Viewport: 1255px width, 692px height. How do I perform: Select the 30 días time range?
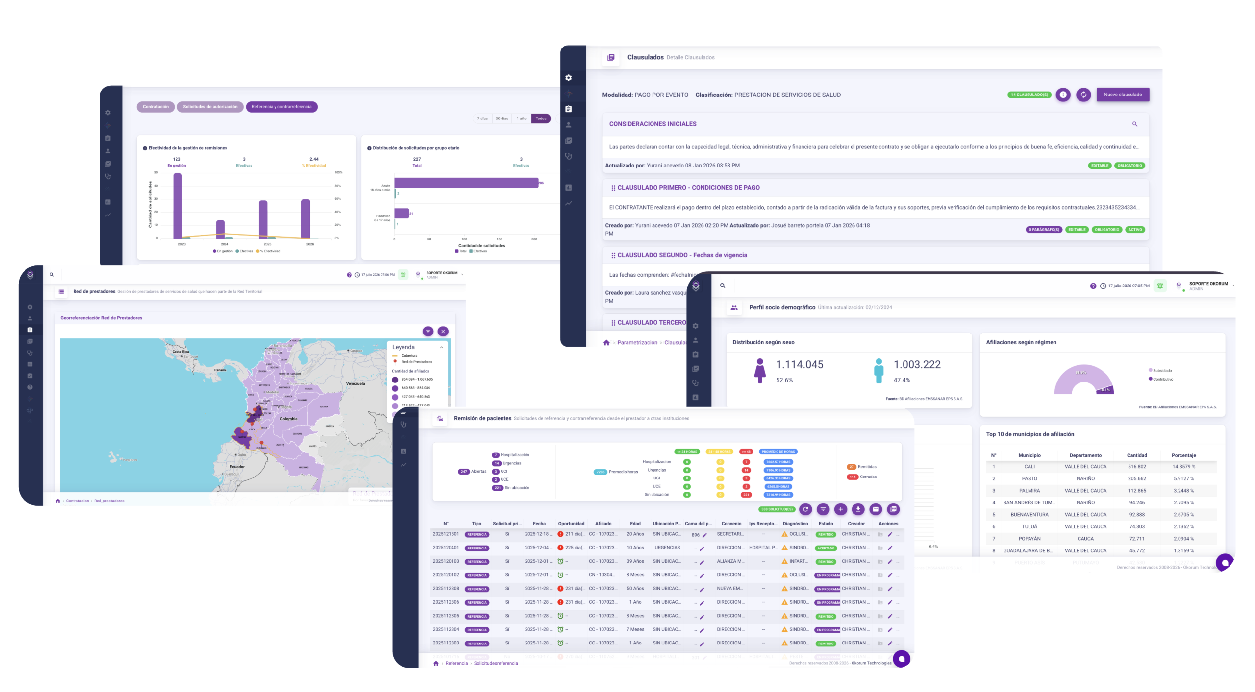pyautogui.click(x=502, y=119)
